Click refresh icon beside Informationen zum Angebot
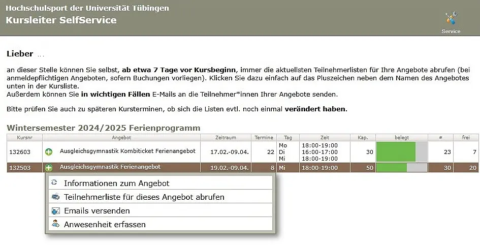This screenshot has width=480, height=246. point(55,182)
